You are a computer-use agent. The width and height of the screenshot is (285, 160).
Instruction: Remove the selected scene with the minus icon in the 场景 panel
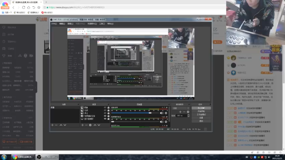(x=56, y=125)
